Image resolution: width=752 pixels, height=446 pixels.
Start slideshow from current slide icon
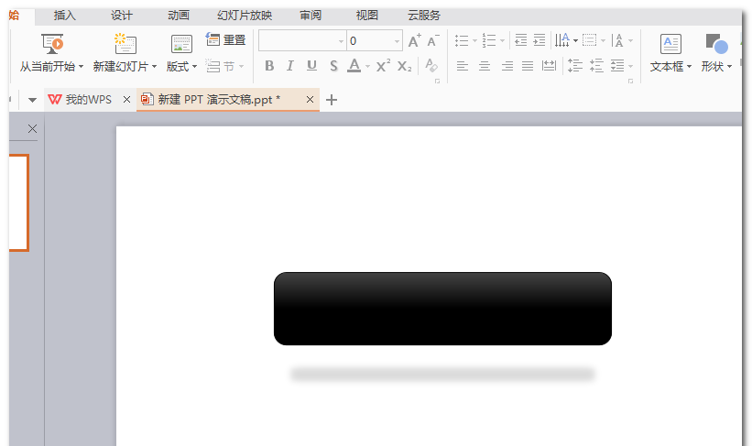52,44
